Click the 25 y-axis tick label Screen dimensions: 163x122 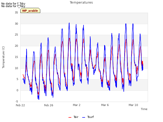(x=16, y=35)
